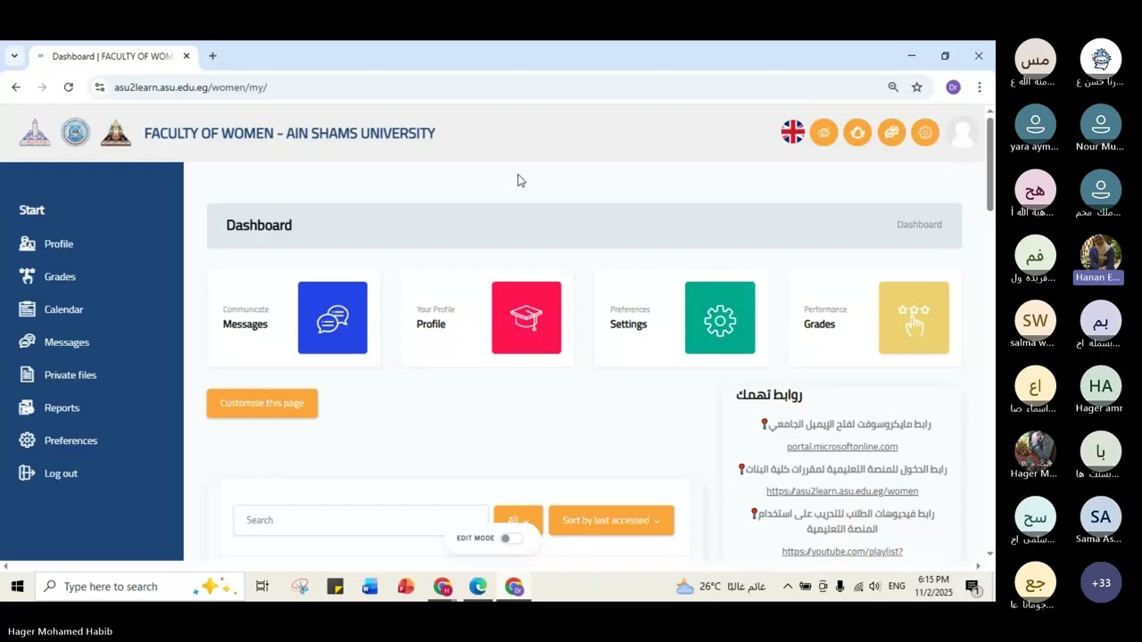Open the tab search chevron
The height and width of the screenshot is (642, 1142).
pyautogui.click(x=14, y=56)
